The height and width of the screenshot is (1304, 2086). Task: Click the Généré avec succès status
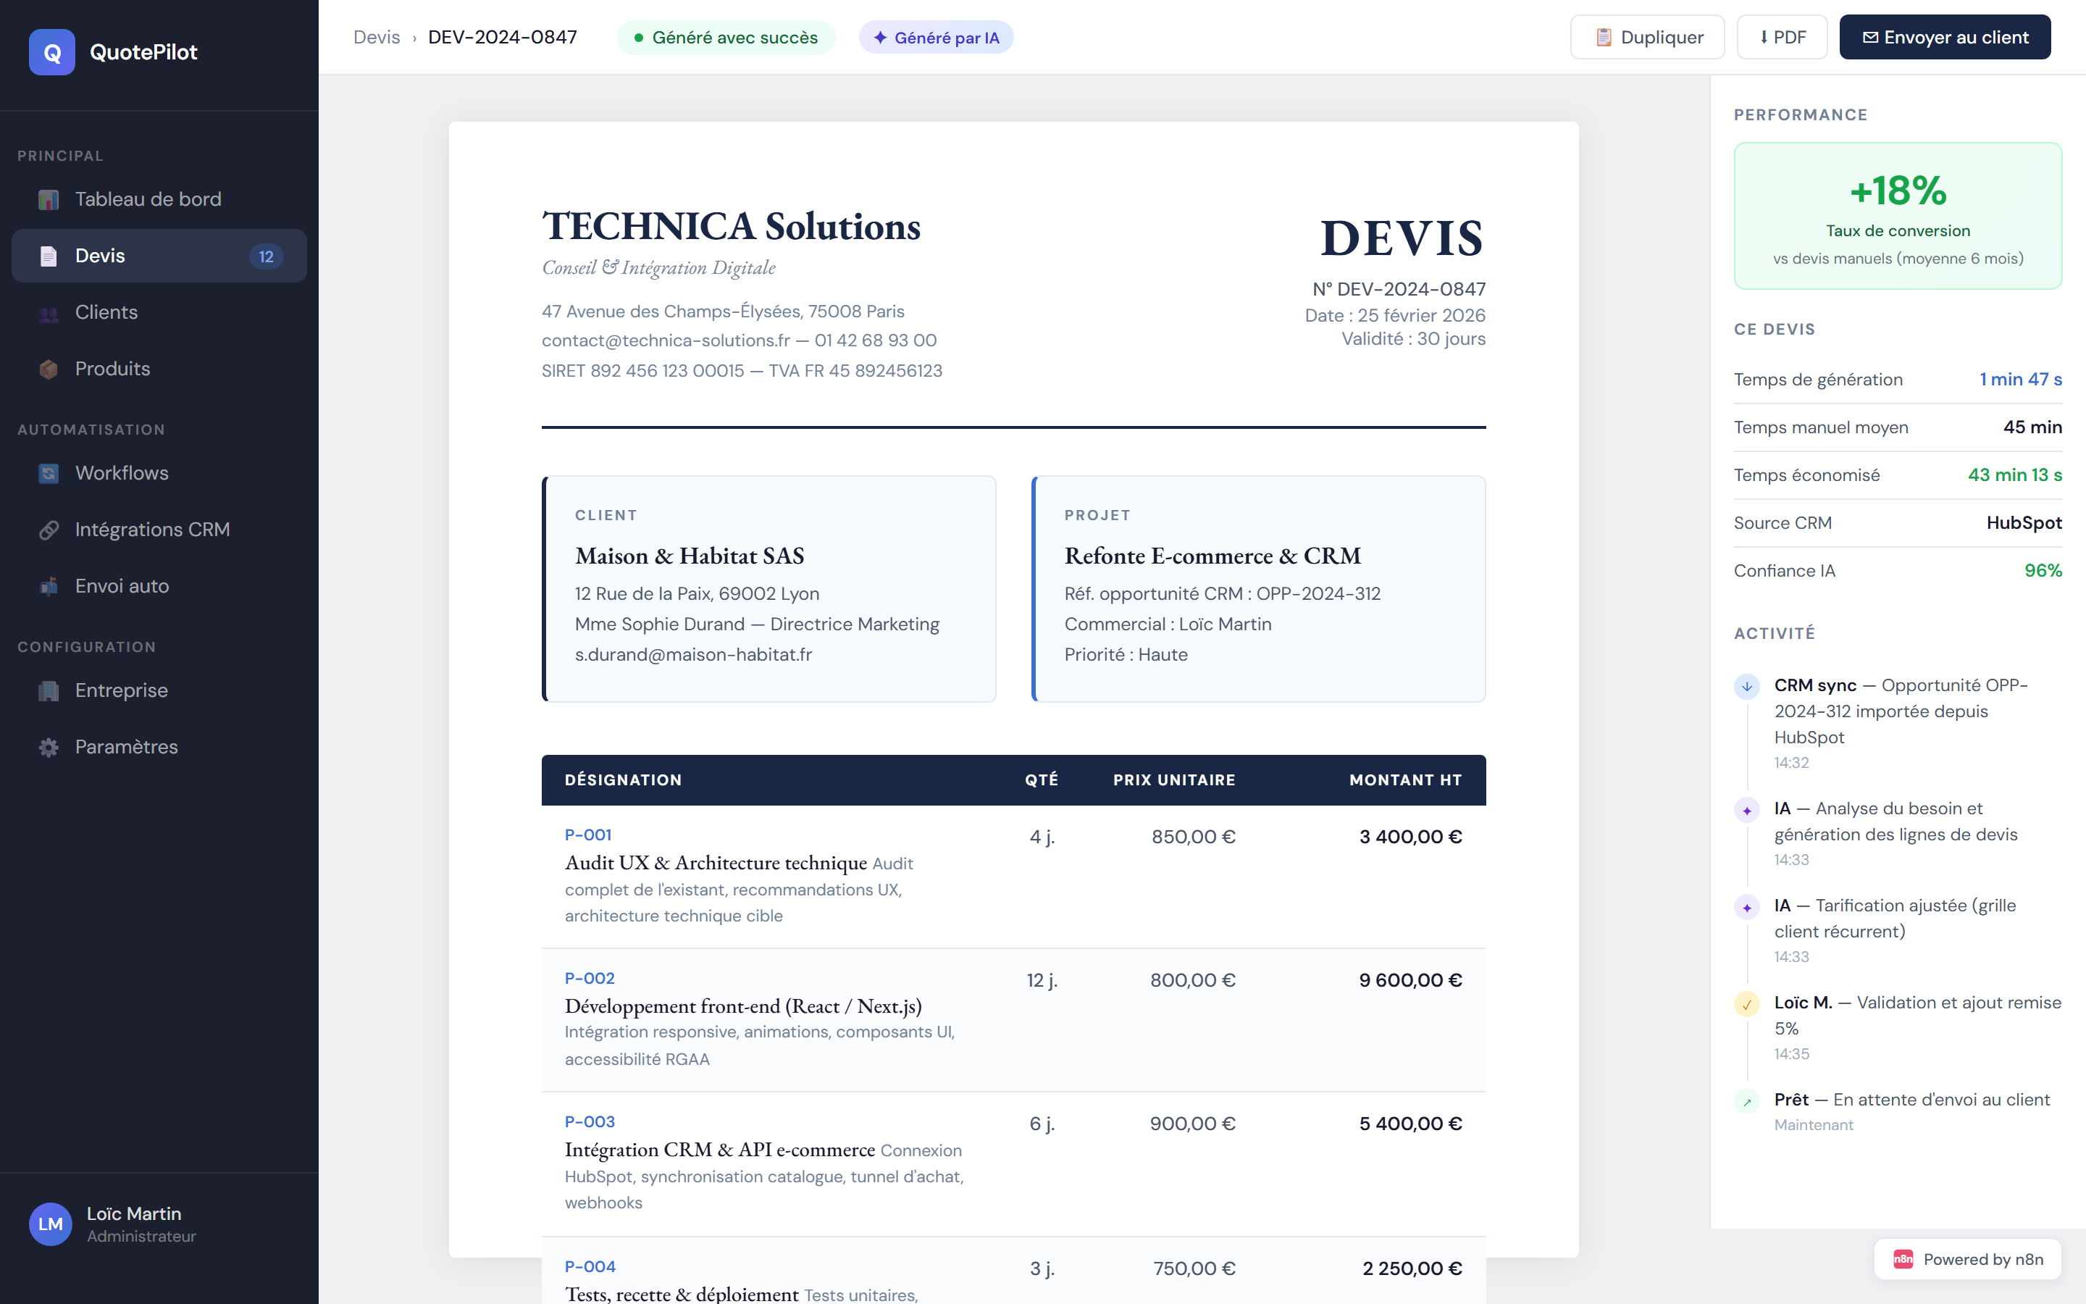(726, 37)
